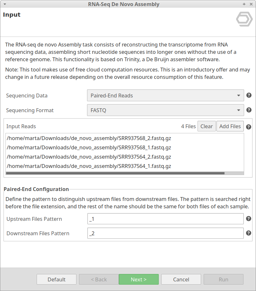The image size is (256, 291).
Task: Expand the Sequencing Format FASTQ dropdown
Action: (165, 110)
